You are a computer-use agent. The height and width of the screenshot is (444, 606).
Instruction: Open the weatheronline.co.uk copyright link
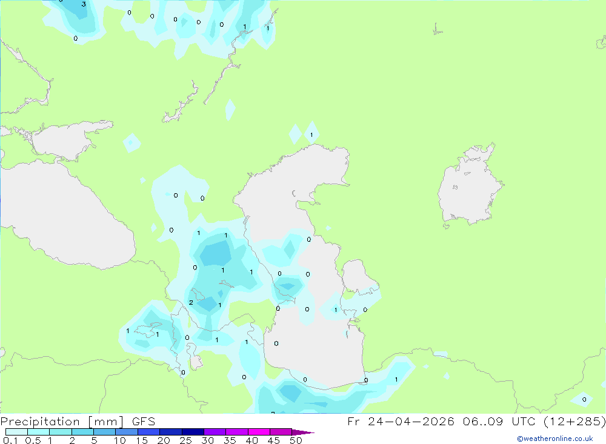(555, 439)
